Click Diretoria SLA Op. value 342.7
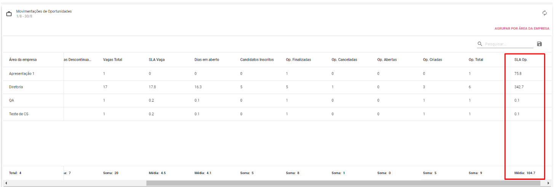Image resolution: width=555 pixels, height=187 pixels. [519, 87]
